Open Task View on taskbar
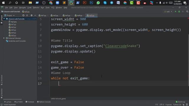 click(x=23, y=3)
